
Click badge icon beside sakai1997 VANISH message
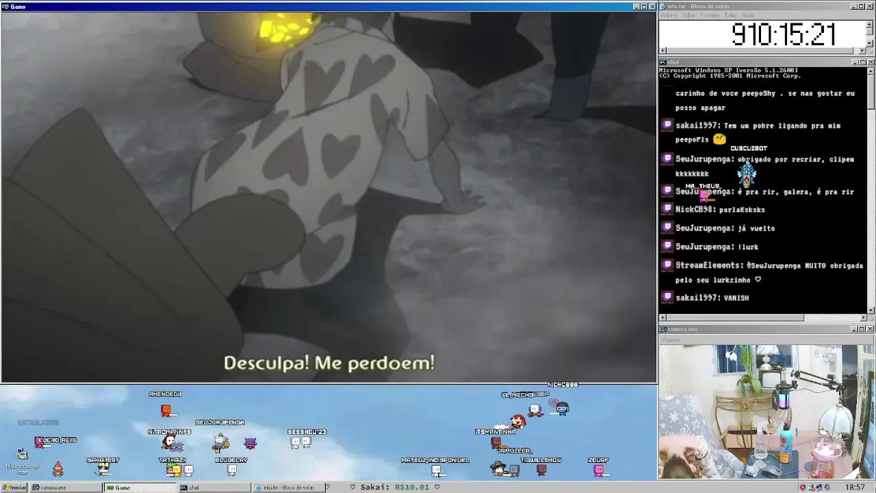[x=668, y=297]
